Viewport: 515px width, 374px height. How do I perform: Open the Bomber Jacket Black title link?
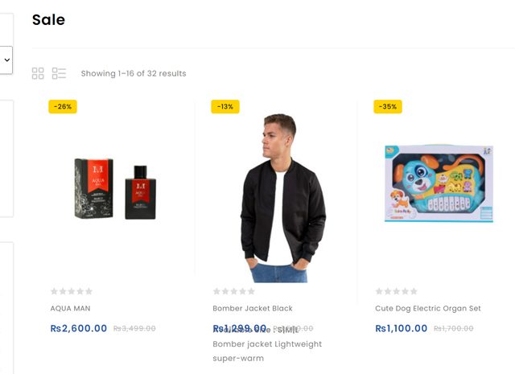(253, 308)
